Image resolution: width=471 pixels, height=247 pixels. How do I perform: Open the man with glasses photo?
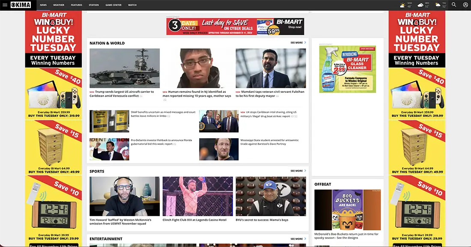[198, 68]
